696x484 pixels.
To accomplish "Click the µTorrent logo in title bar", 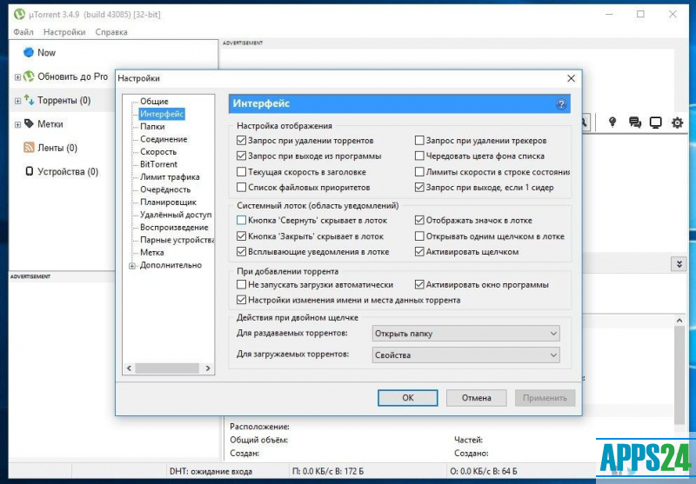I will (19, 14).
